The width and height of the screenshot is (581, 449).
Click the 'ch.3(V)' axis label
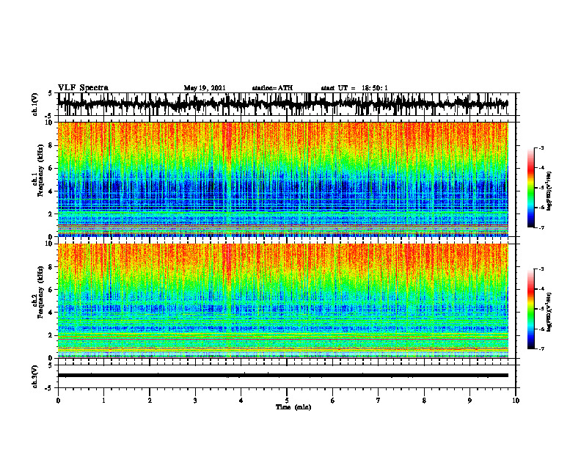click(34, 376)
